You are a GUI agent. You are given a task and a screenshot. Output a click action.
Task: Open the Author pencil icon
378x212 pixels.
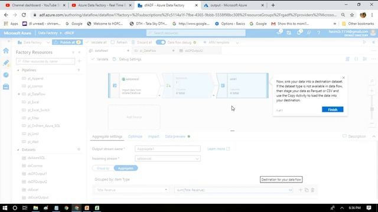coord(6,63)
